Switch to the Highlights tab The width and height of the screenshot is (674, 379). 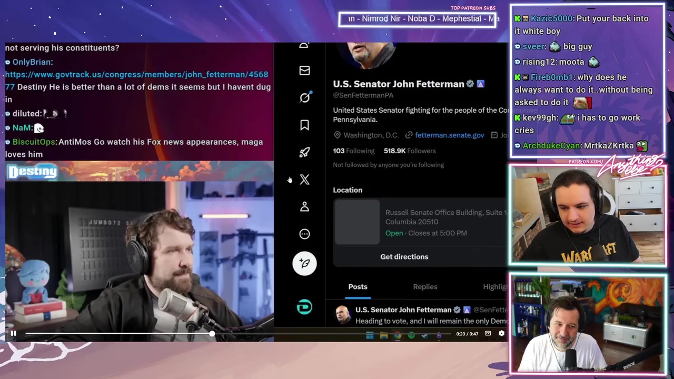(495, 287)
